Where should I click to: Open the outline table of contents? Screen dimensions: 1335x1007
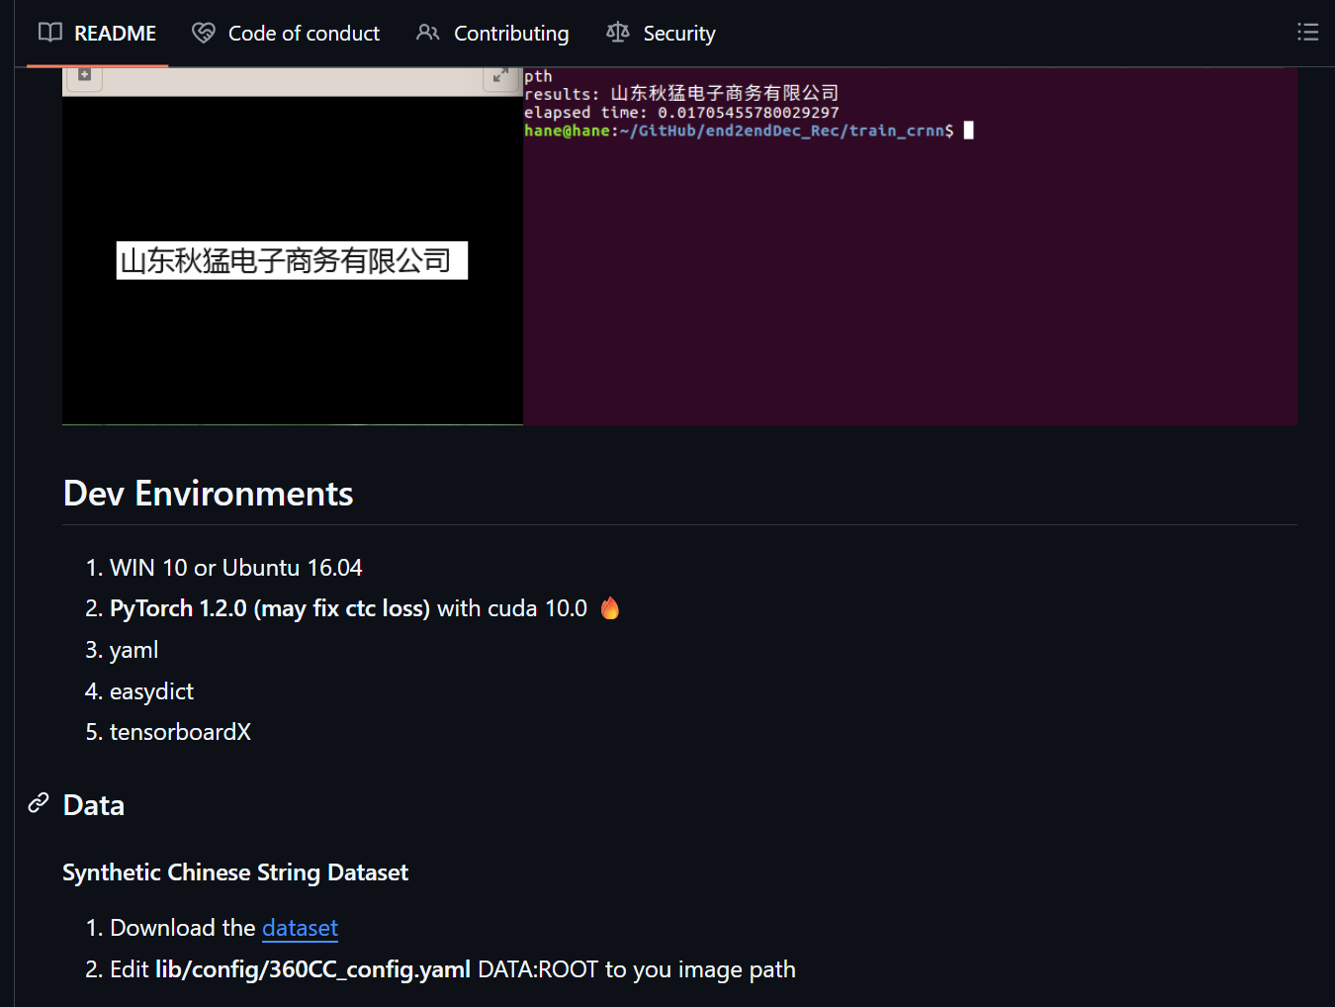1307,33
